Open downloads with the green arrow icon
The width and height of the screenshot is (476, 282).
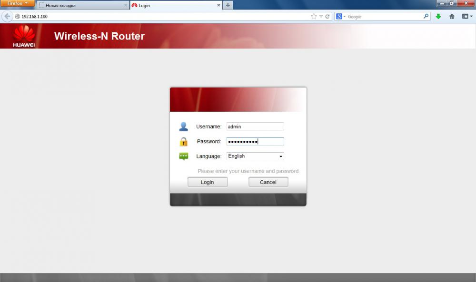pos(438,16)
